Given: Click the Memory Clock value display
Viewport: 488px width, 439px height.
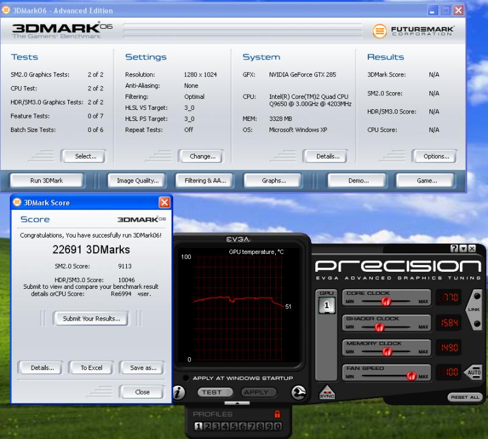Looking at the screenshot, I should coord(448,347).
